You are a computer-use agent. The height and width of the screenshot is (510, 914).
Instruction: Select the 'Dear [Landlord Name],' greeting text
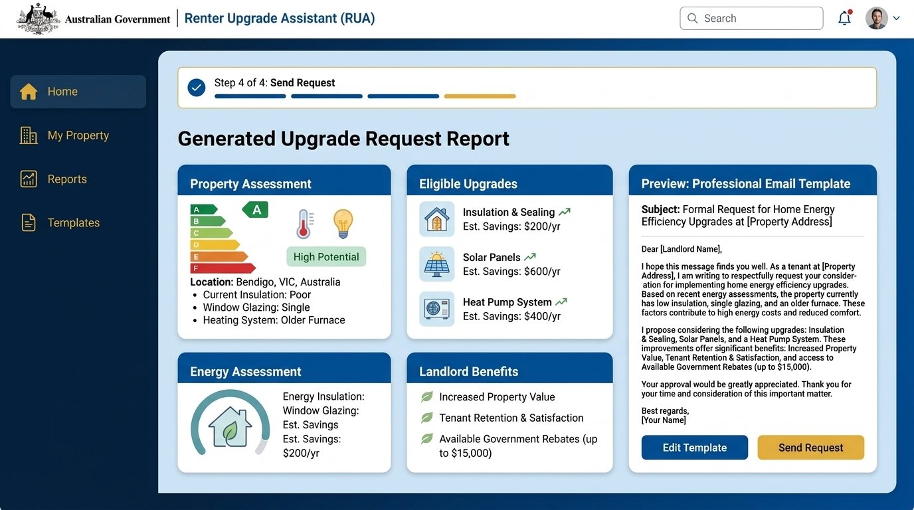[x=682, y=249]
